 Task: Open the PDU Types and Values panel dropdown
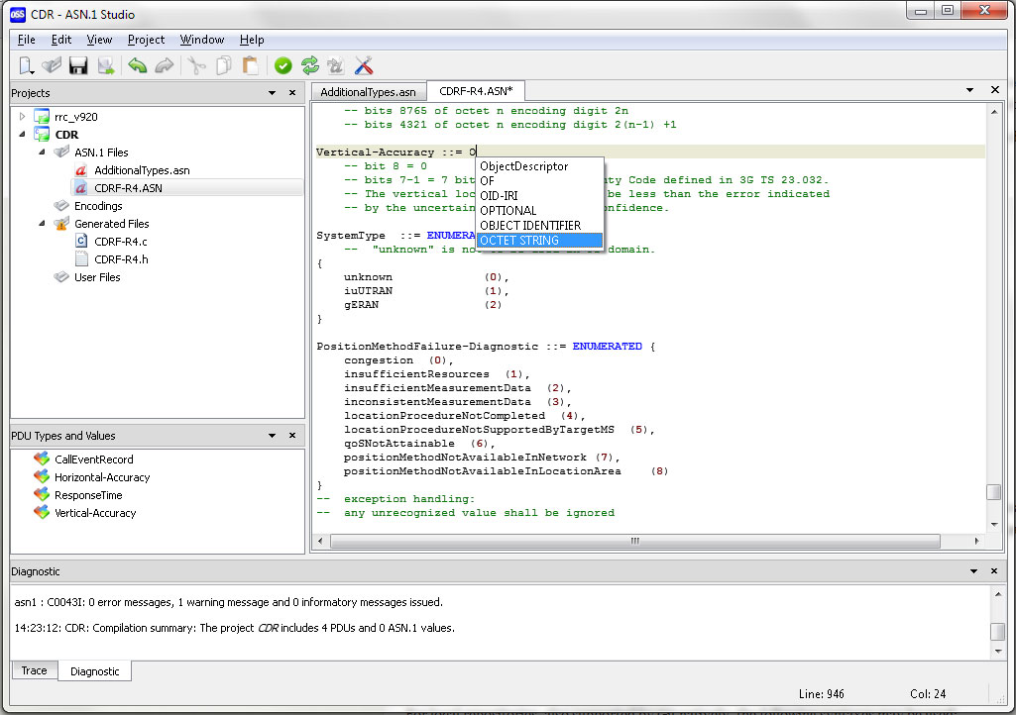273,436
